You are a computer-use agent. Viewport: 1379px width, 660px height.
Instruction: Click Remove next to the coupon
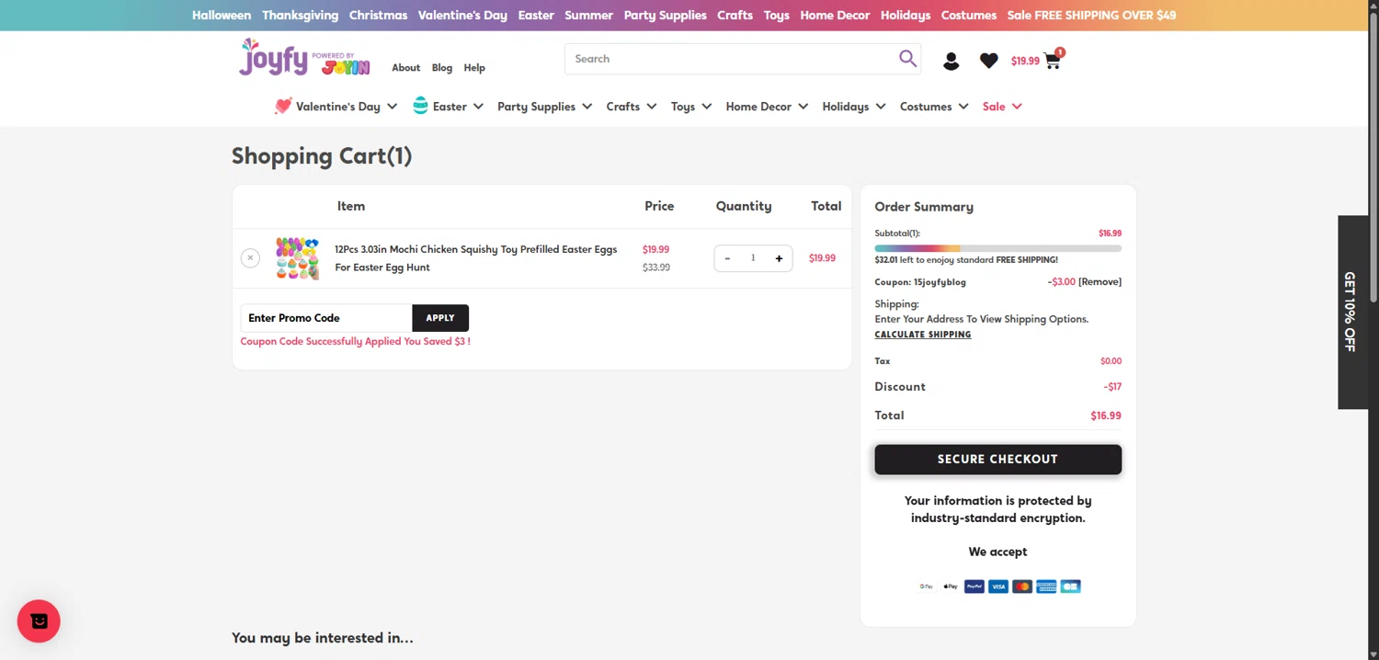[1100, 282]
